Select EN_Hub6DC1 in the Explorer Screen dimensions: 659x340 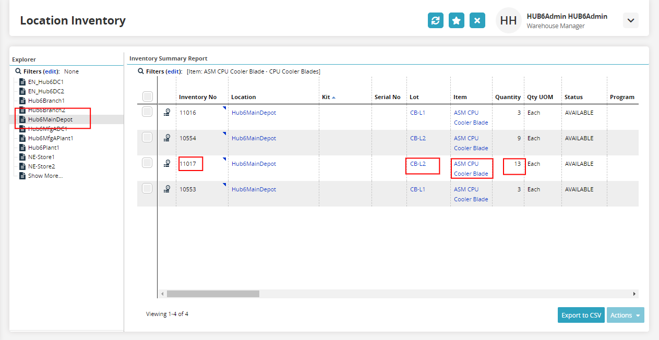(x=46, y=82)
